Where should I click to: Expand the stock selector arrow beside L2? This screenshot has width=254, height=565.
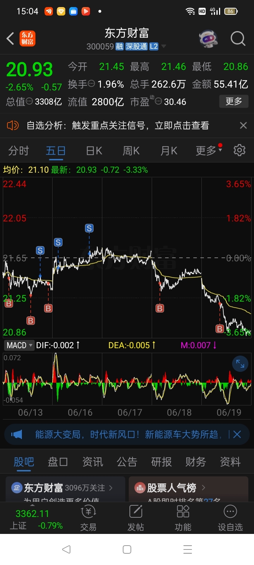[163, 47]
